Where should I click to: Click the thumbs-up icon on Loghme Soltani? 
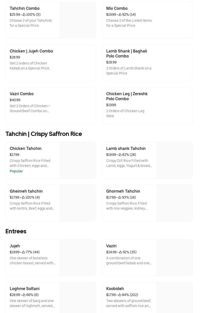[x=24, y=295]
